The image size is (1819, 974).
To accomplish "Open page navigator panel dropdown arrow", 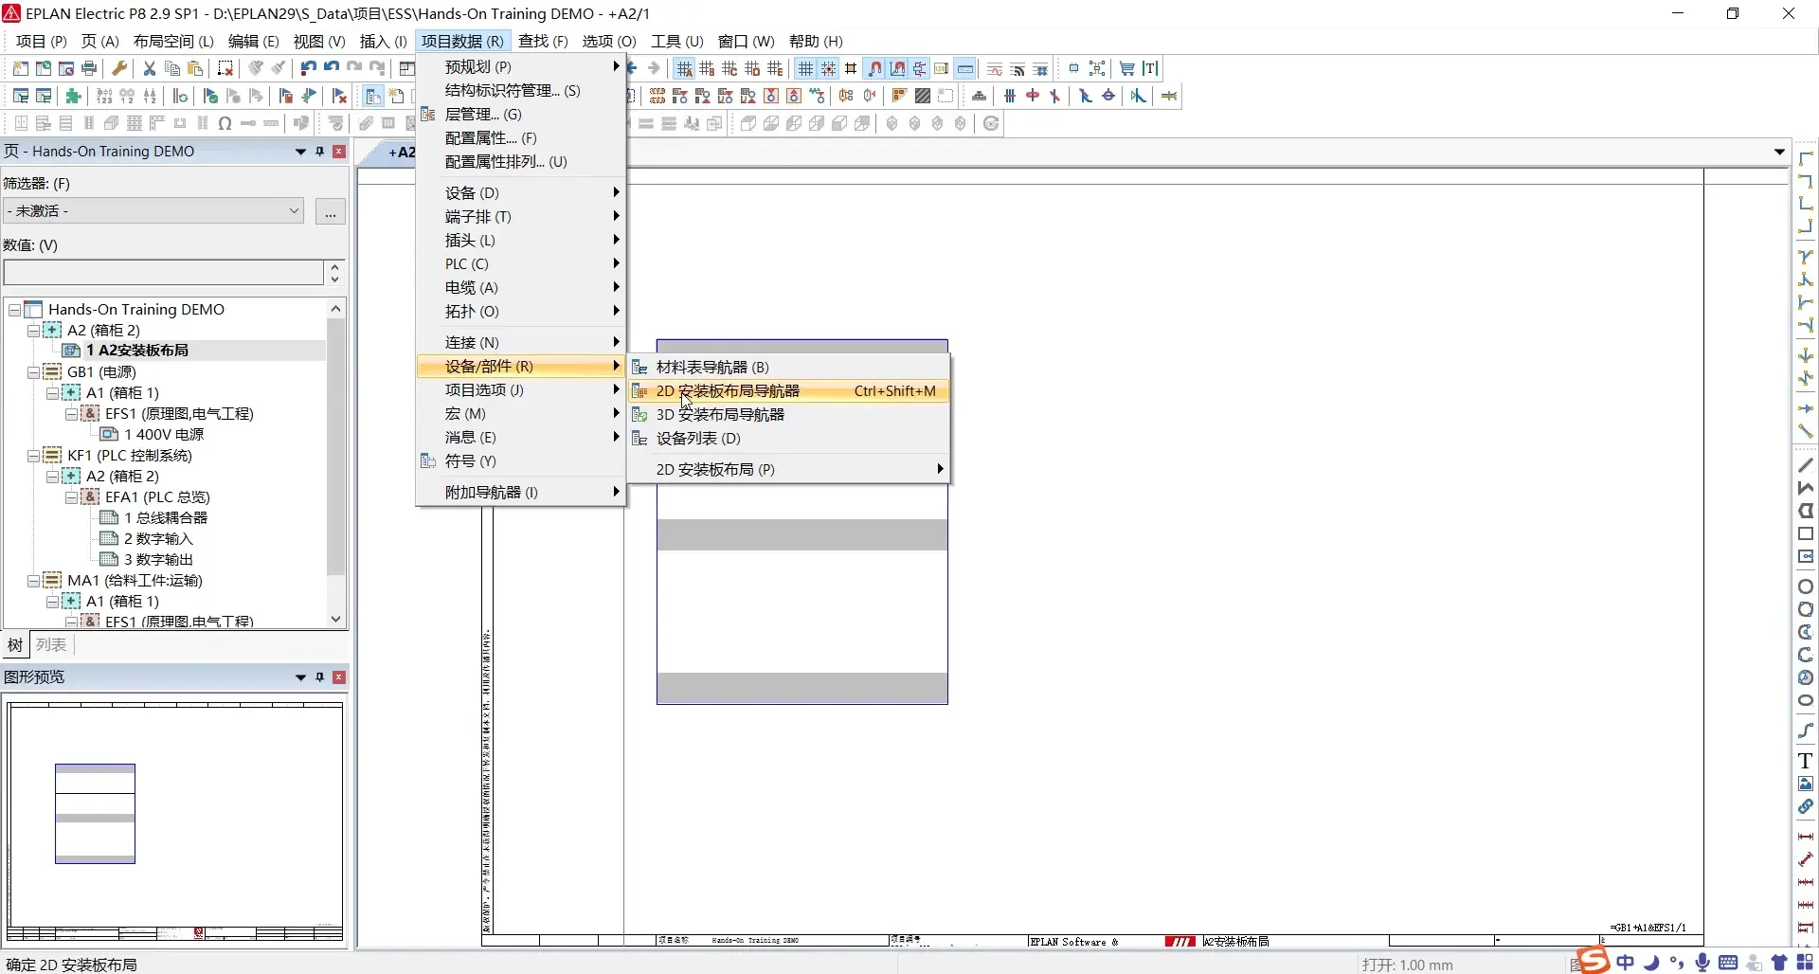I will [x=301, y=152].
